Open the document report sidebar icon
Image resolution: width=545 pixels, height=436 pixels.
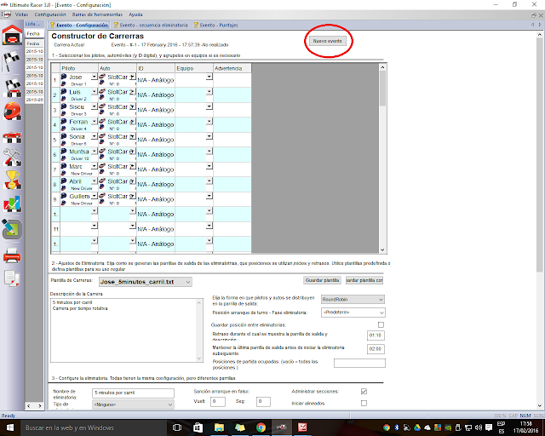[x=12, y=278]
